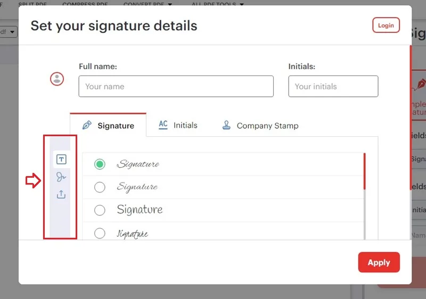The height and width of the screenshot is (299, 426).
Task: Click the Company Stamp icon
Action: [226, 125]
